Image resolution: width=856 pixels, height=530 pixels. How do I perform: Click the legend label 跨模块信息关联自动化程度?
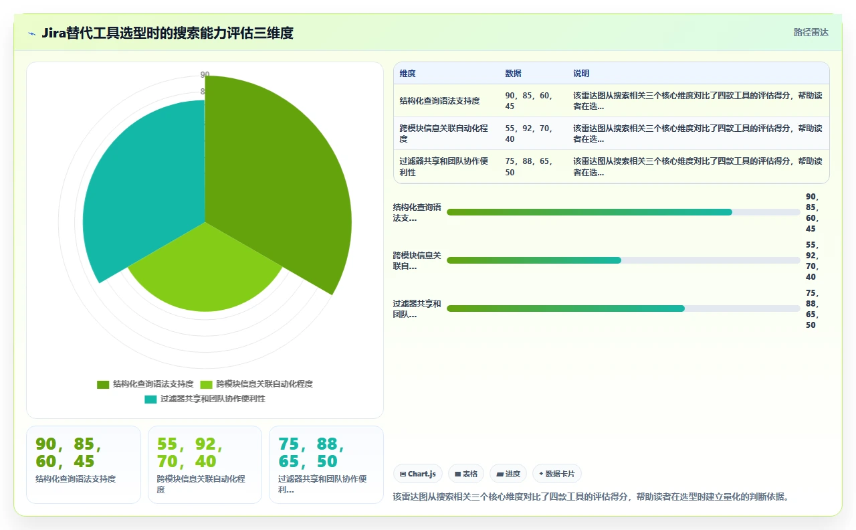(x=264, y=384)
